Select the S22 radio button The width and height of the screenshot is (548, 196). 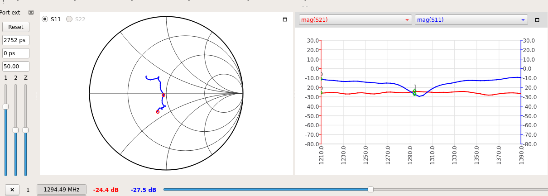tap(69, 19)
